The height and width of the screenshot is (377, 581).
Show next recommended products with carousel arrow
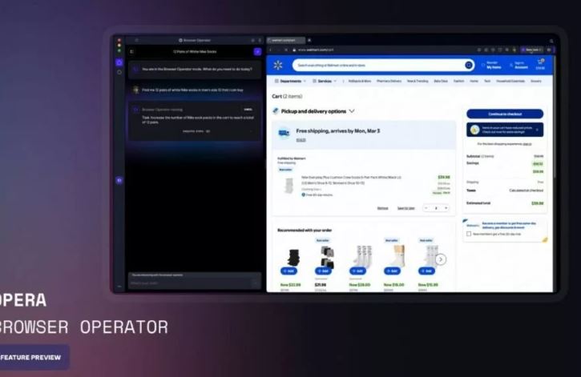pyautogui.click(x=441, y=259)
